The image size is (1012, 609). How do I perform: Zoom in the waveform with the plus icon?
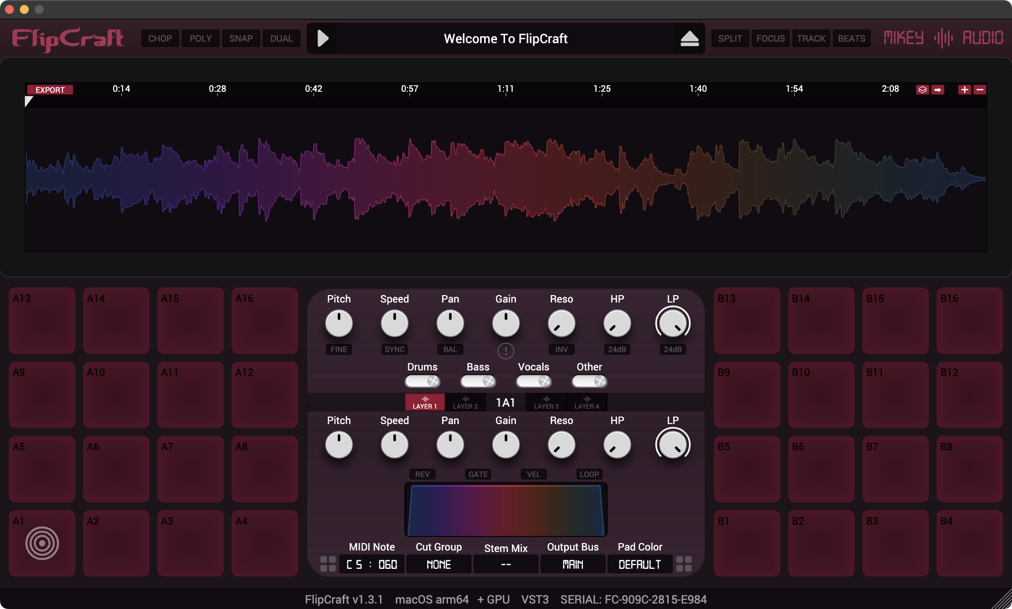click(964, 90)
